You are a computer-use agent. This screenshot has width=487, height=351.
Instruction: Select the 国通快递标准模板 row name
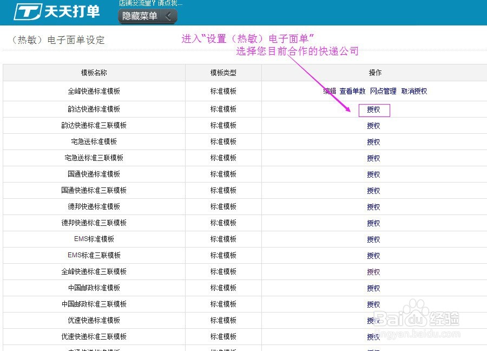(94, 174)
